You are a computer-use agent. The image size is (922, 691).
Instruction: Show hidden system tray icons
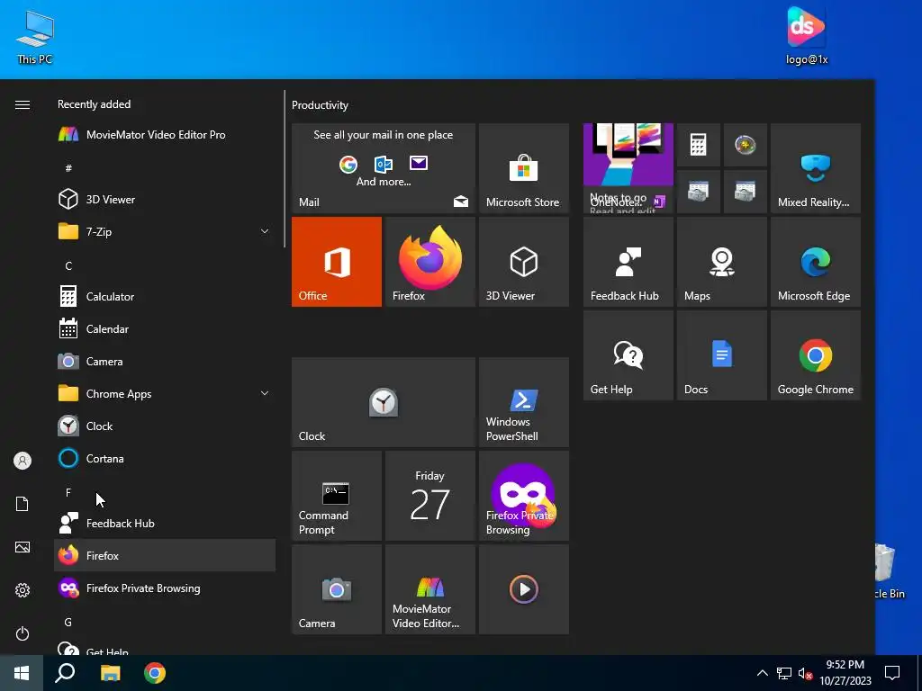762,673
